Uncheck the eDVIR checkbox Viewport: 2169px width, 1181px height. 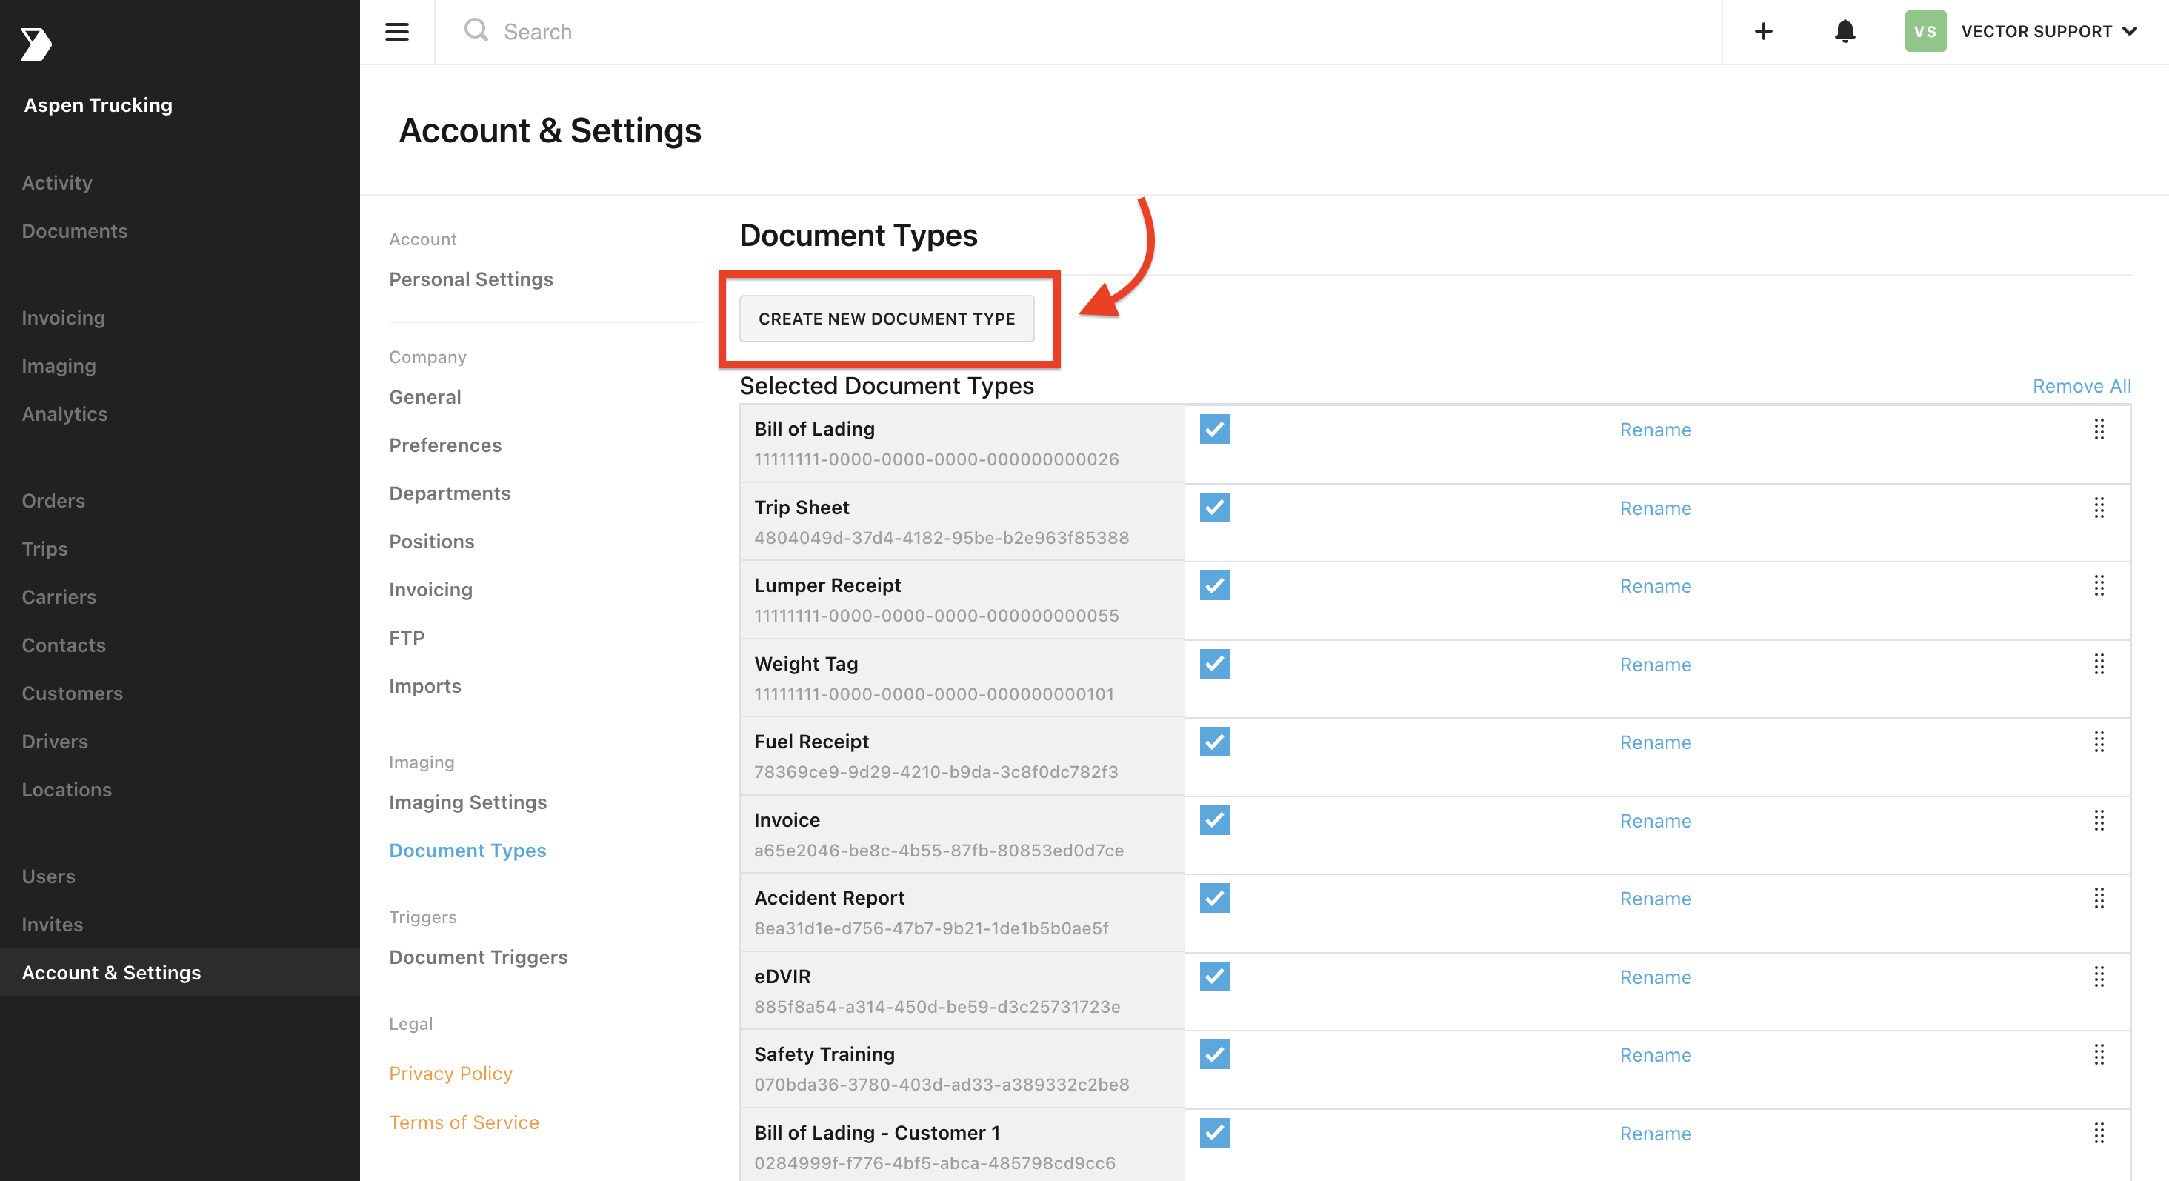pyautogui.click(x=1214, y=977)
